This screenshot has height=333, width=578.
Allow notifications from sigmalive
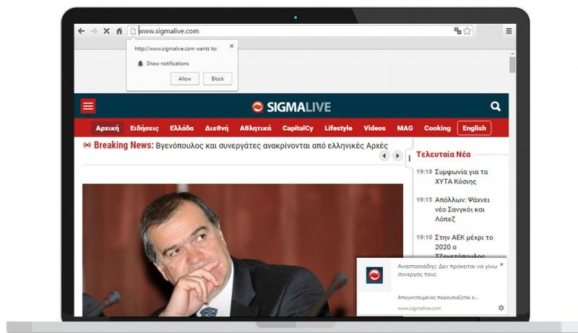pos(185,79)
